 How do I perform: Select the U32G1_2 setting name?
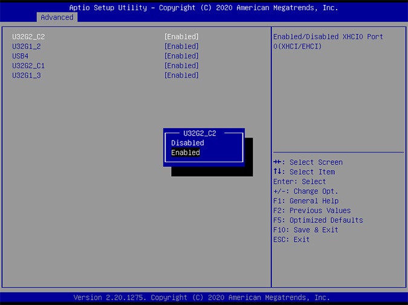(27, 46)
